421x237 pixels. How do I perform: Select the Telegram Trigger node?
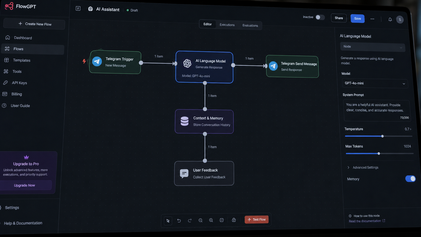coord(115,62)
